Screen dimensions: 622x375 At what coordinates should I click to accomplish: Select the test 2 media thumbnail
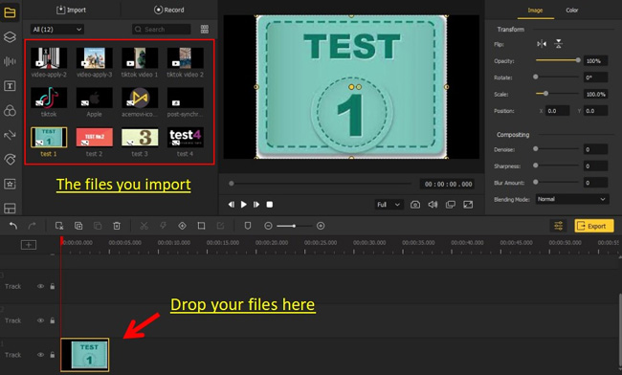(x=95, y=137)
